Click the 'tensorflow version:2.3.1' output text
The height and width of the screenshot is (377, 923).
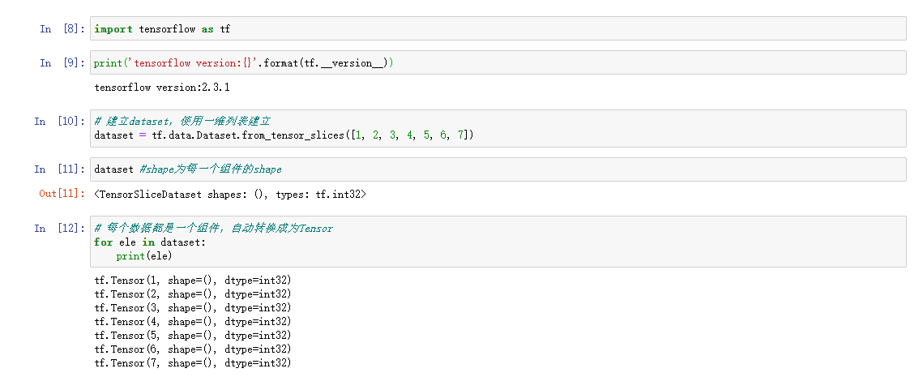tap(162, 88)
